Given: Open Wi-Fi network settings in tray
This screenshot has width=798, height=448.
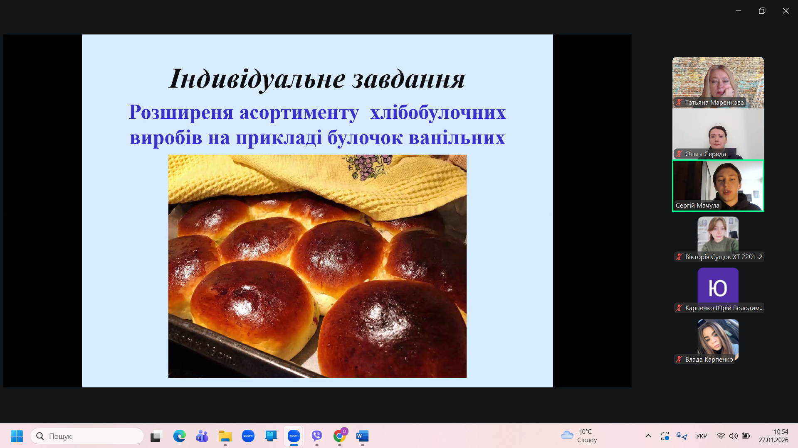Looking at the screenshot, I should pos(721,436).
